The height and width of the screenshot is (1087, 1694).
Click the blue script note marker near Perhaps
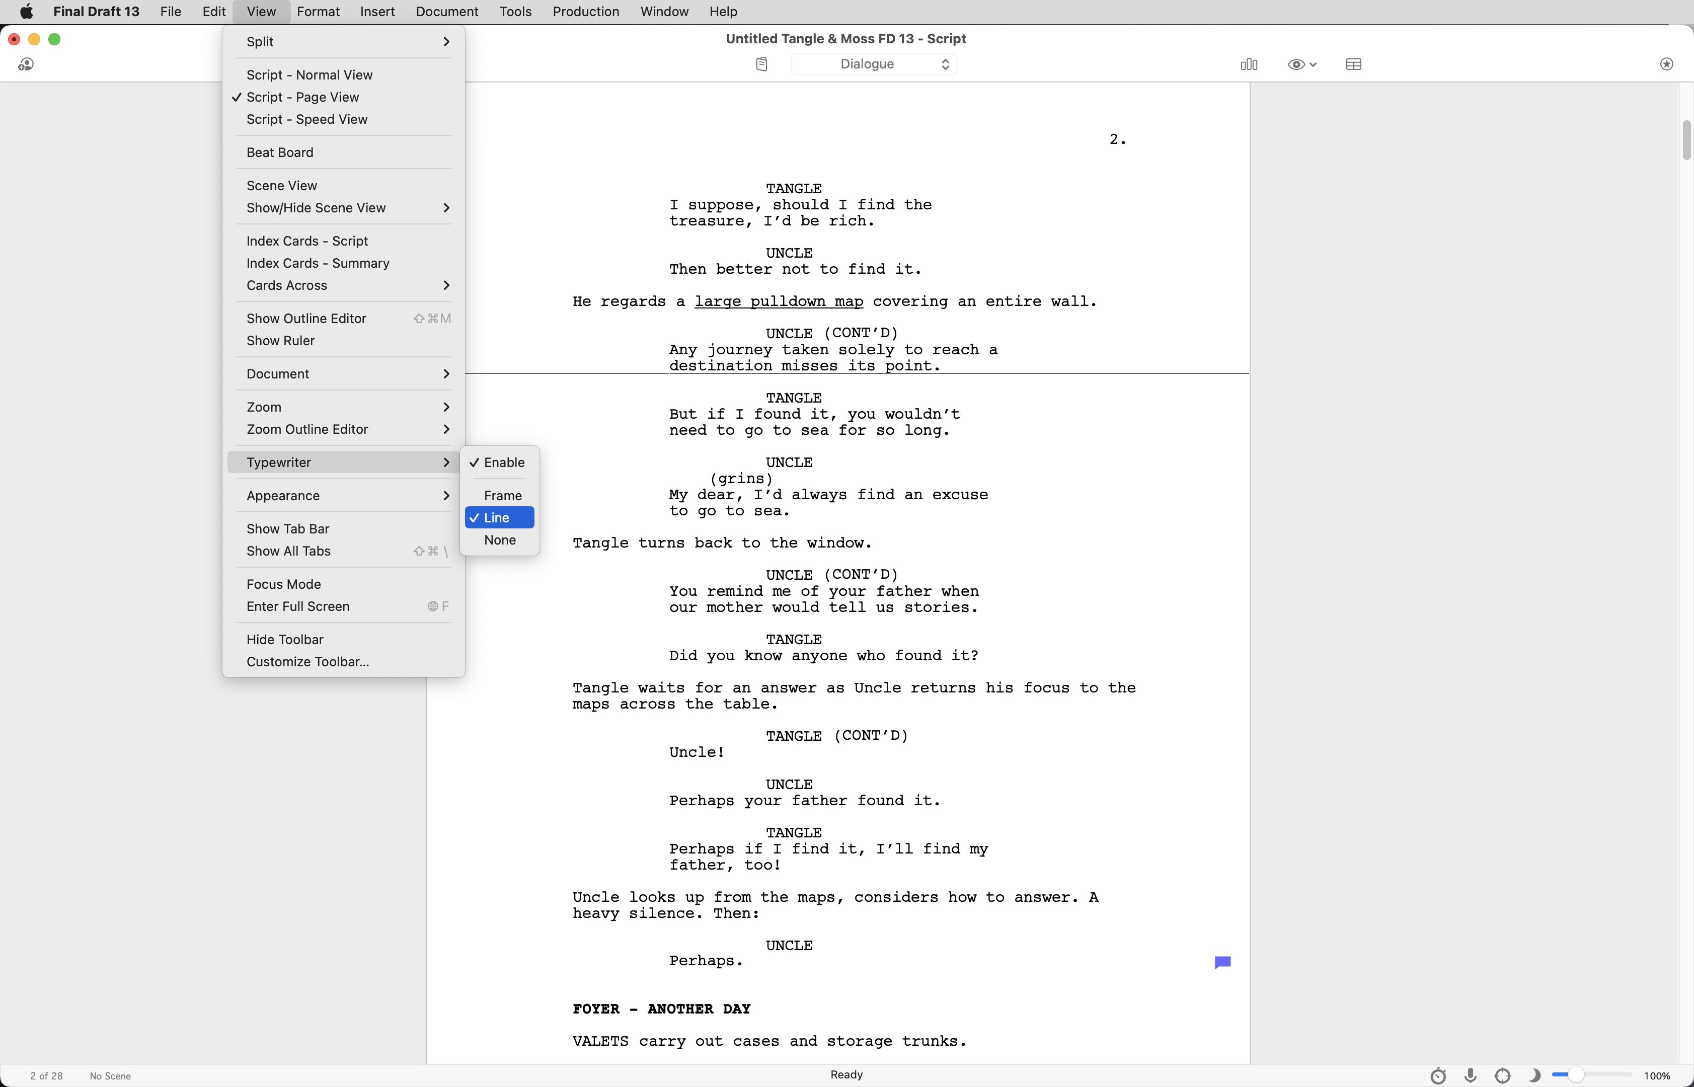pos(1222,961)
